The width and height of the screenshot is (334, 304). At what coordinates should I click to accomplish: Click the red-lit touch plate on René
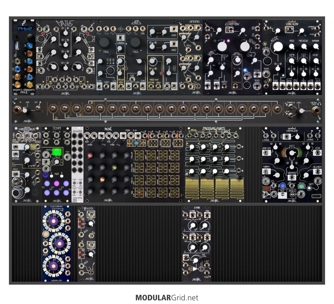coord(139,192)
